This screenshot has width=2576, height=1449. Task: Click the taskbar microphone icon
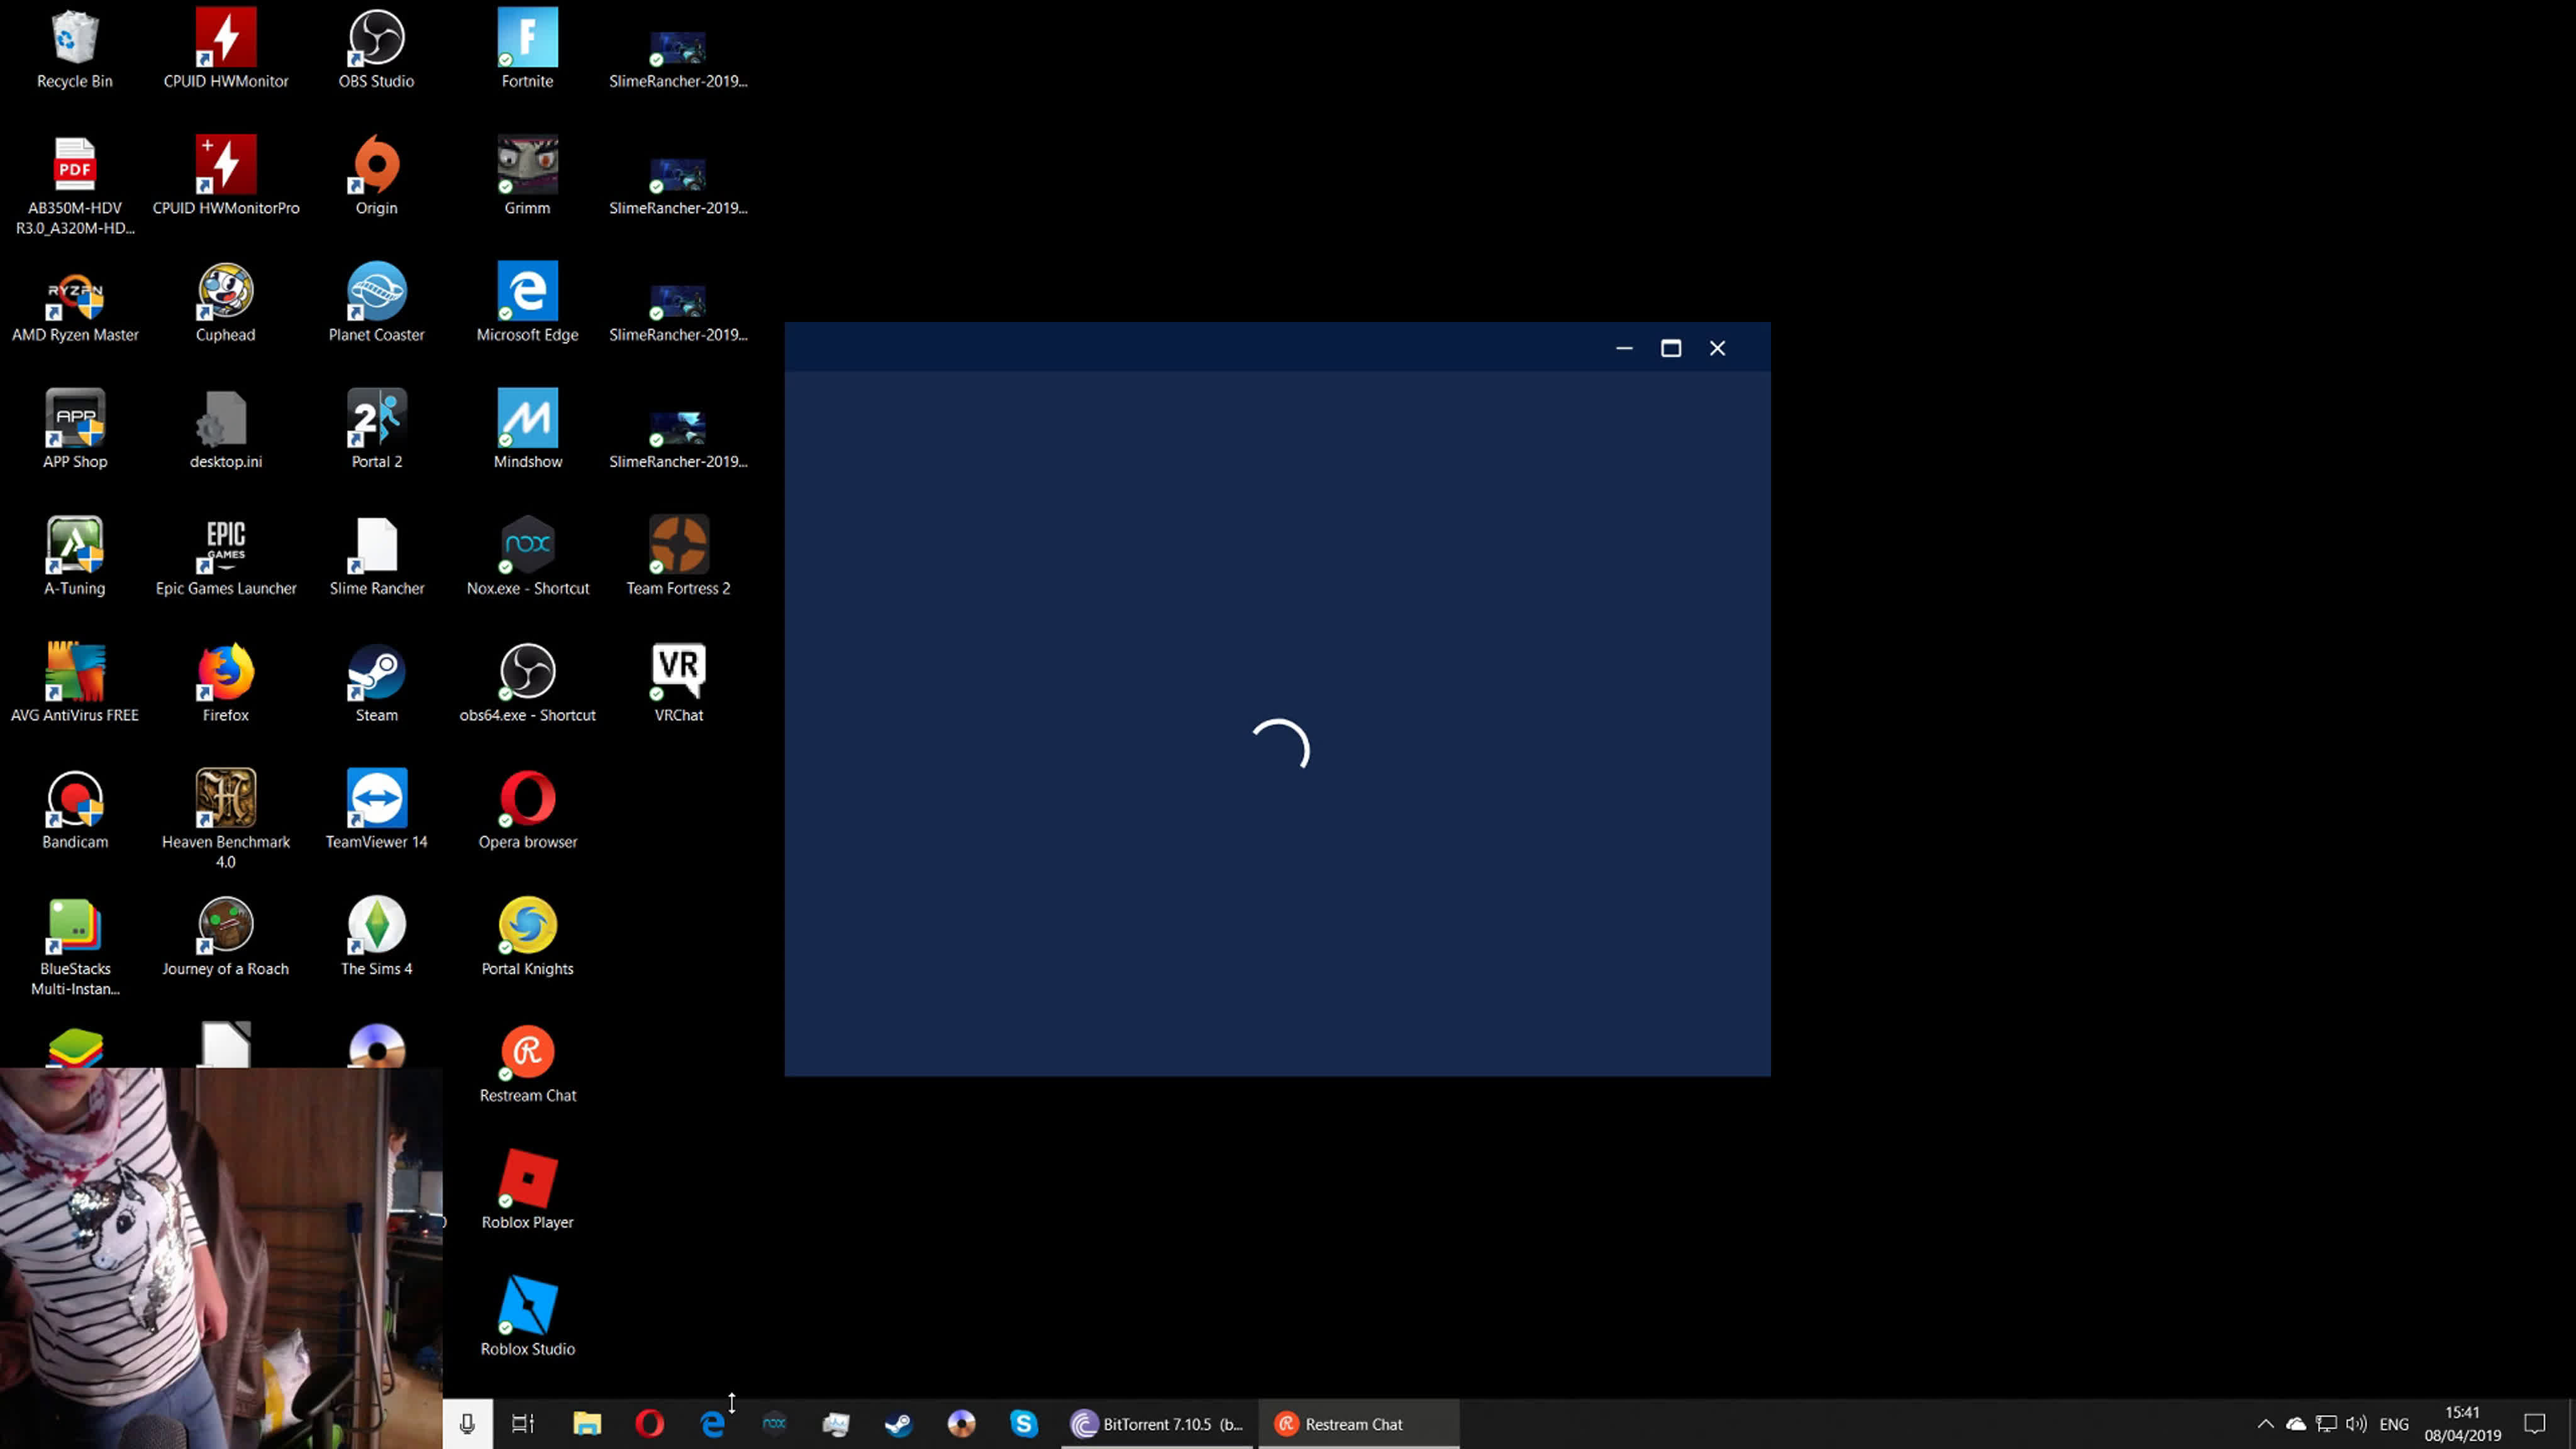coord(467,1424)
